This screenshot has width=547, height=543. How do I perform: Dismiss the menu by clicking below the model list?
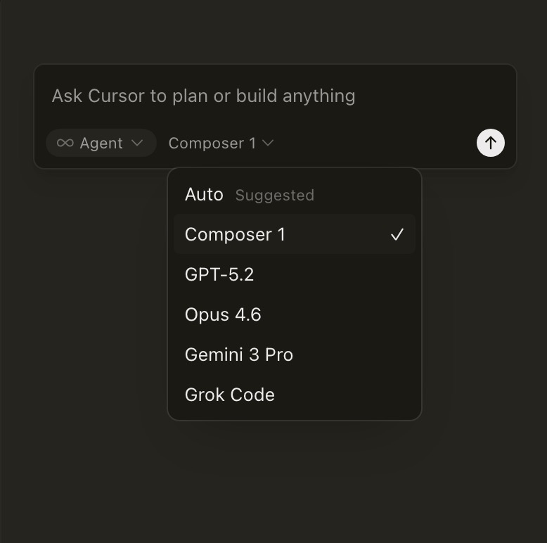point(294,478)
